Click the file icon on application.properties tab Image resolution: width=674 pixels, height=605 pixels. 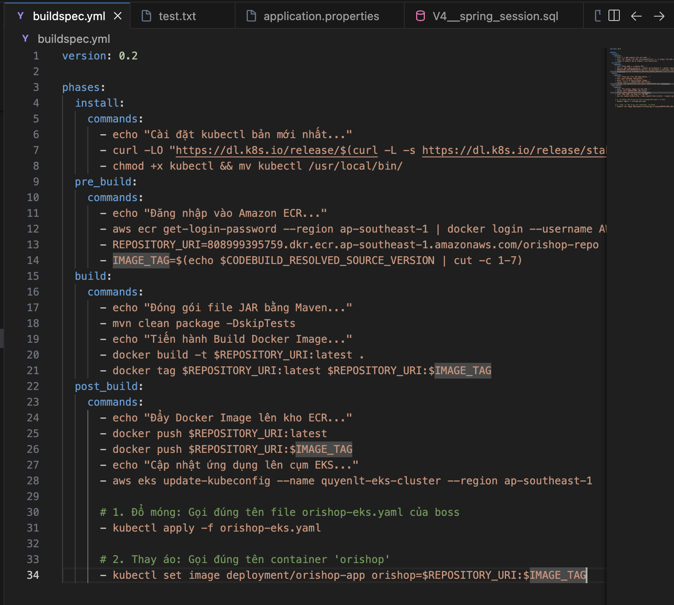pos(251,16)
